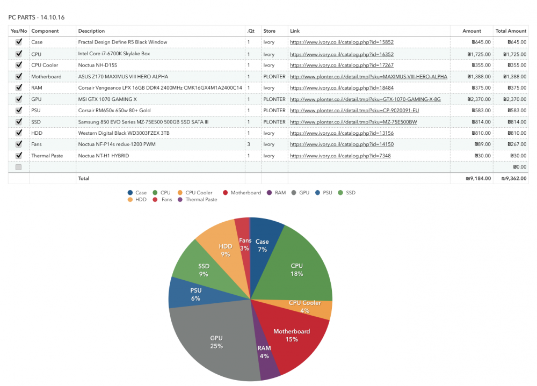Select the PC PARTS - 14.10.16 title

coord(37,18)
